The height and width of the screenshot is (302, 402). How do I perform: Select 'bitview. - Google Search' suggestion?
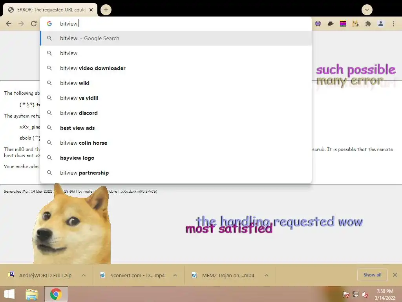176,38
